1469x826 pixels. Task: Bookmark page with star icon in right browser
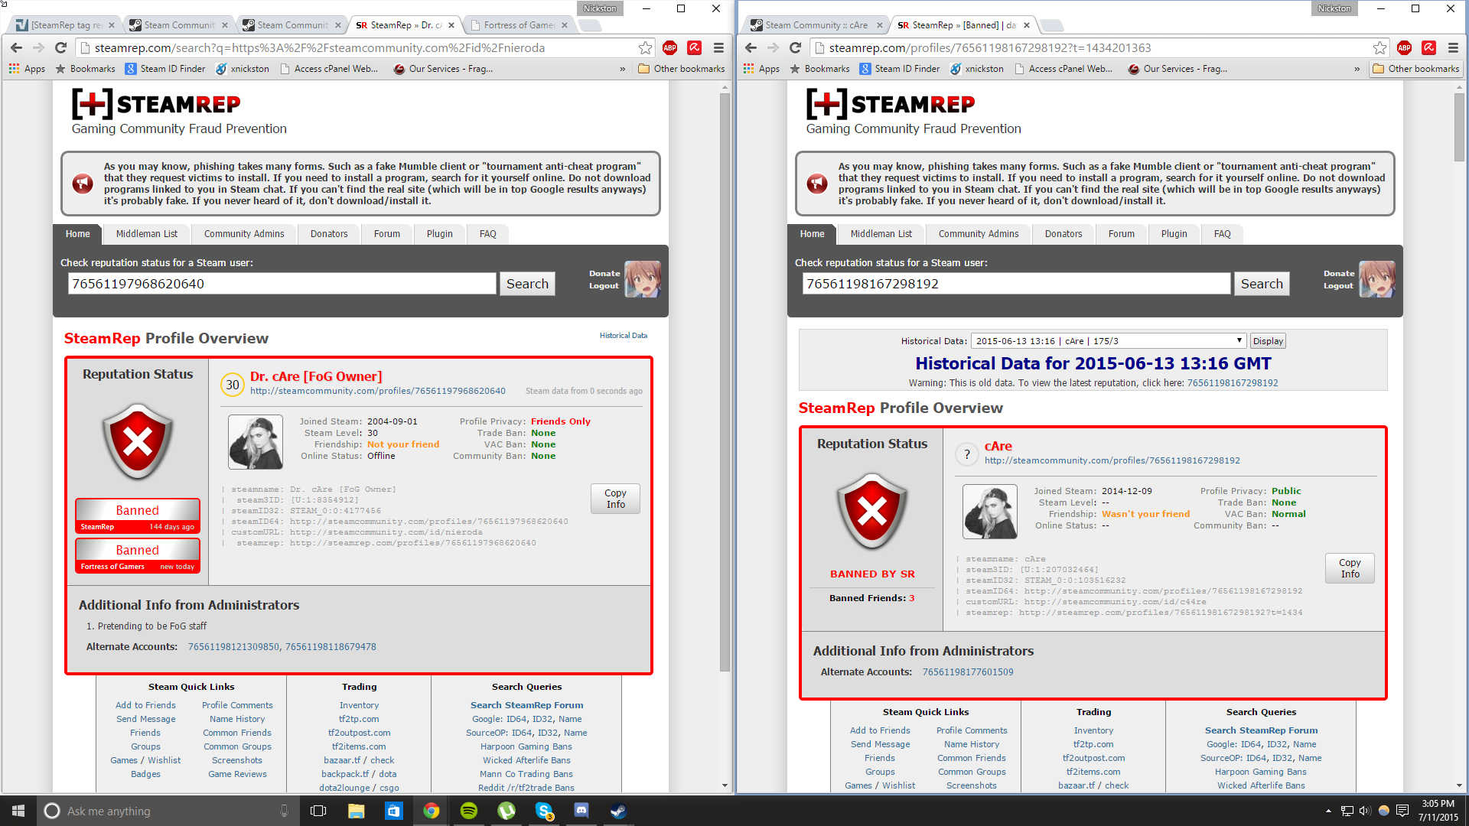click(x=1379, y=47)
